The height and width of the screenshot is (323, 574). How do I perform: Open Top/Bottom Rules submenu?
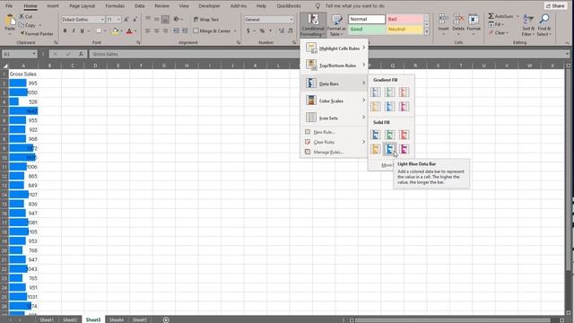coord(335,65)
